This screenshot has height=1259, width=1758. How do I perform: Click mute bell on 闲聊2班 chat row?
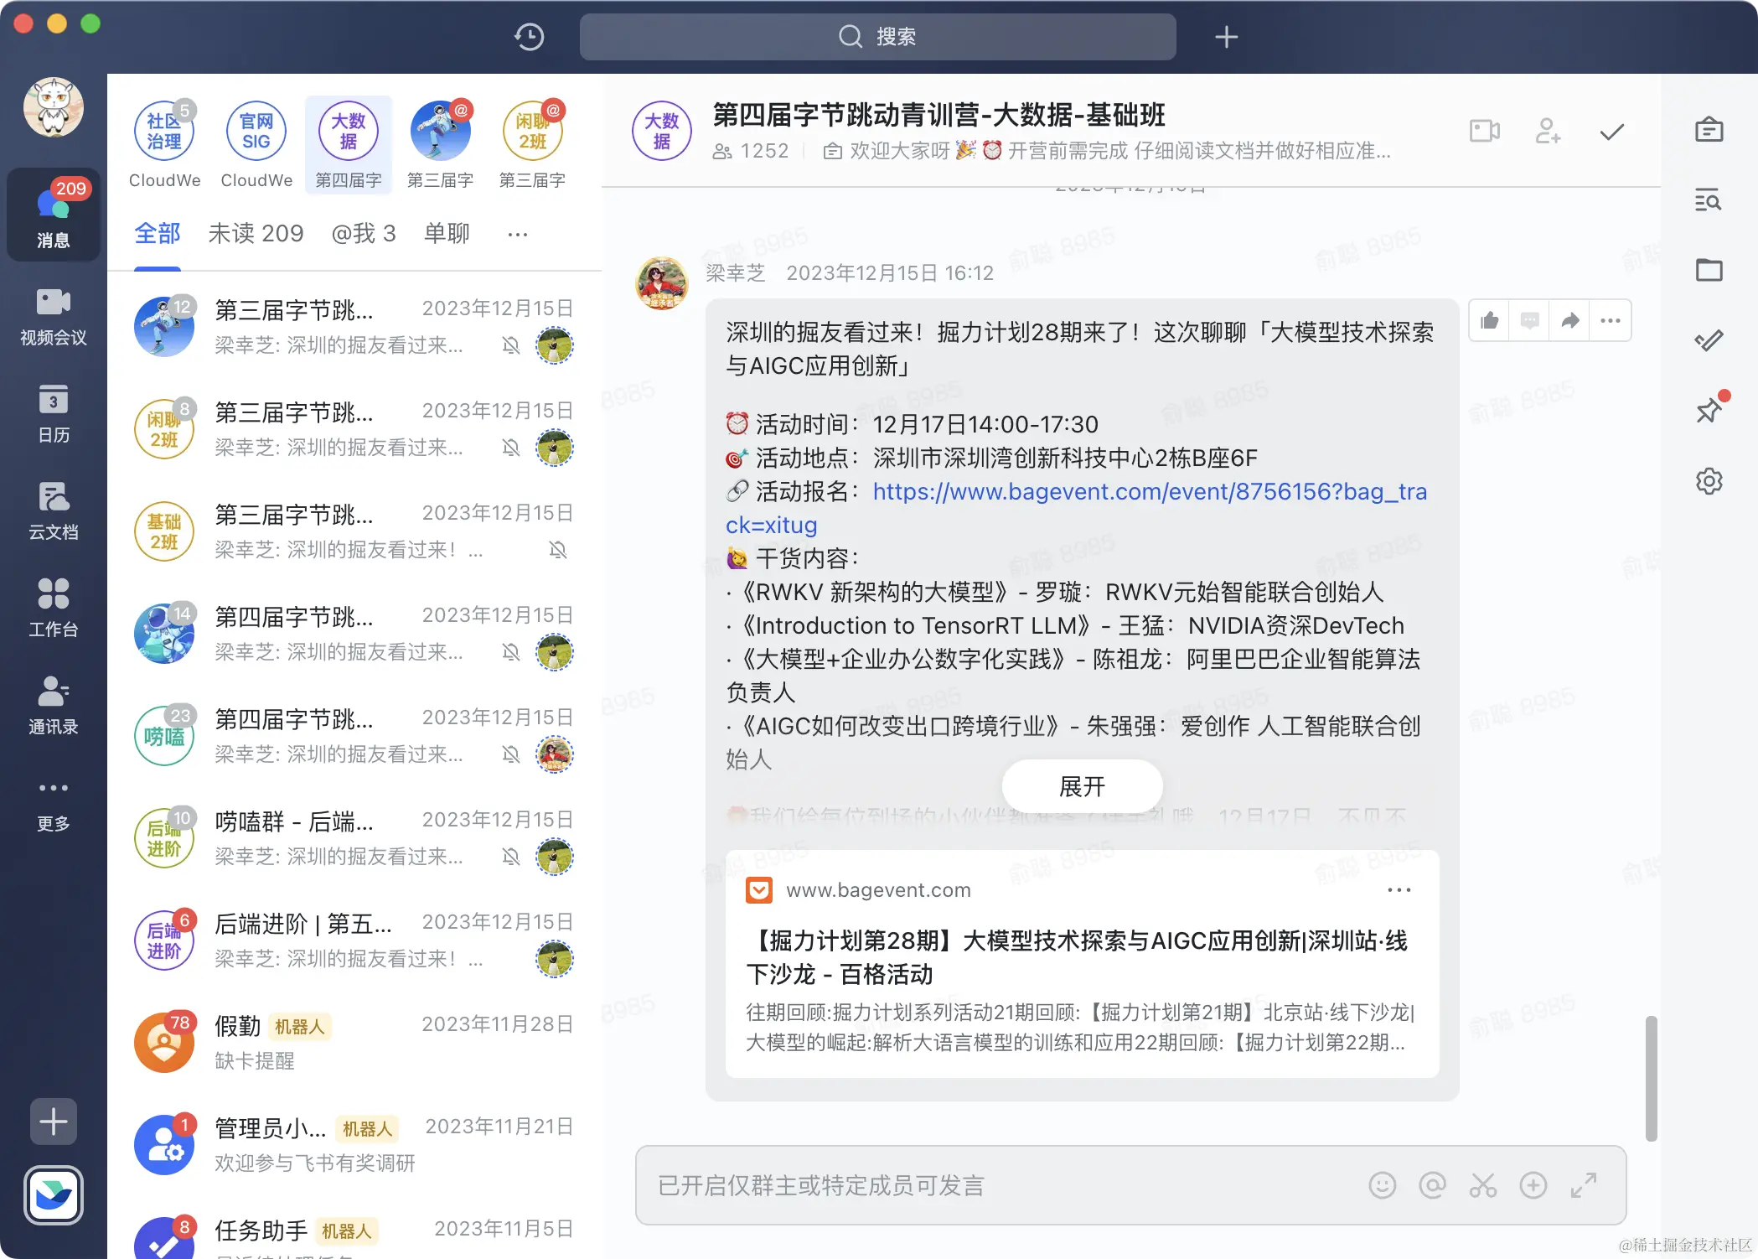[x=511, y=448]
